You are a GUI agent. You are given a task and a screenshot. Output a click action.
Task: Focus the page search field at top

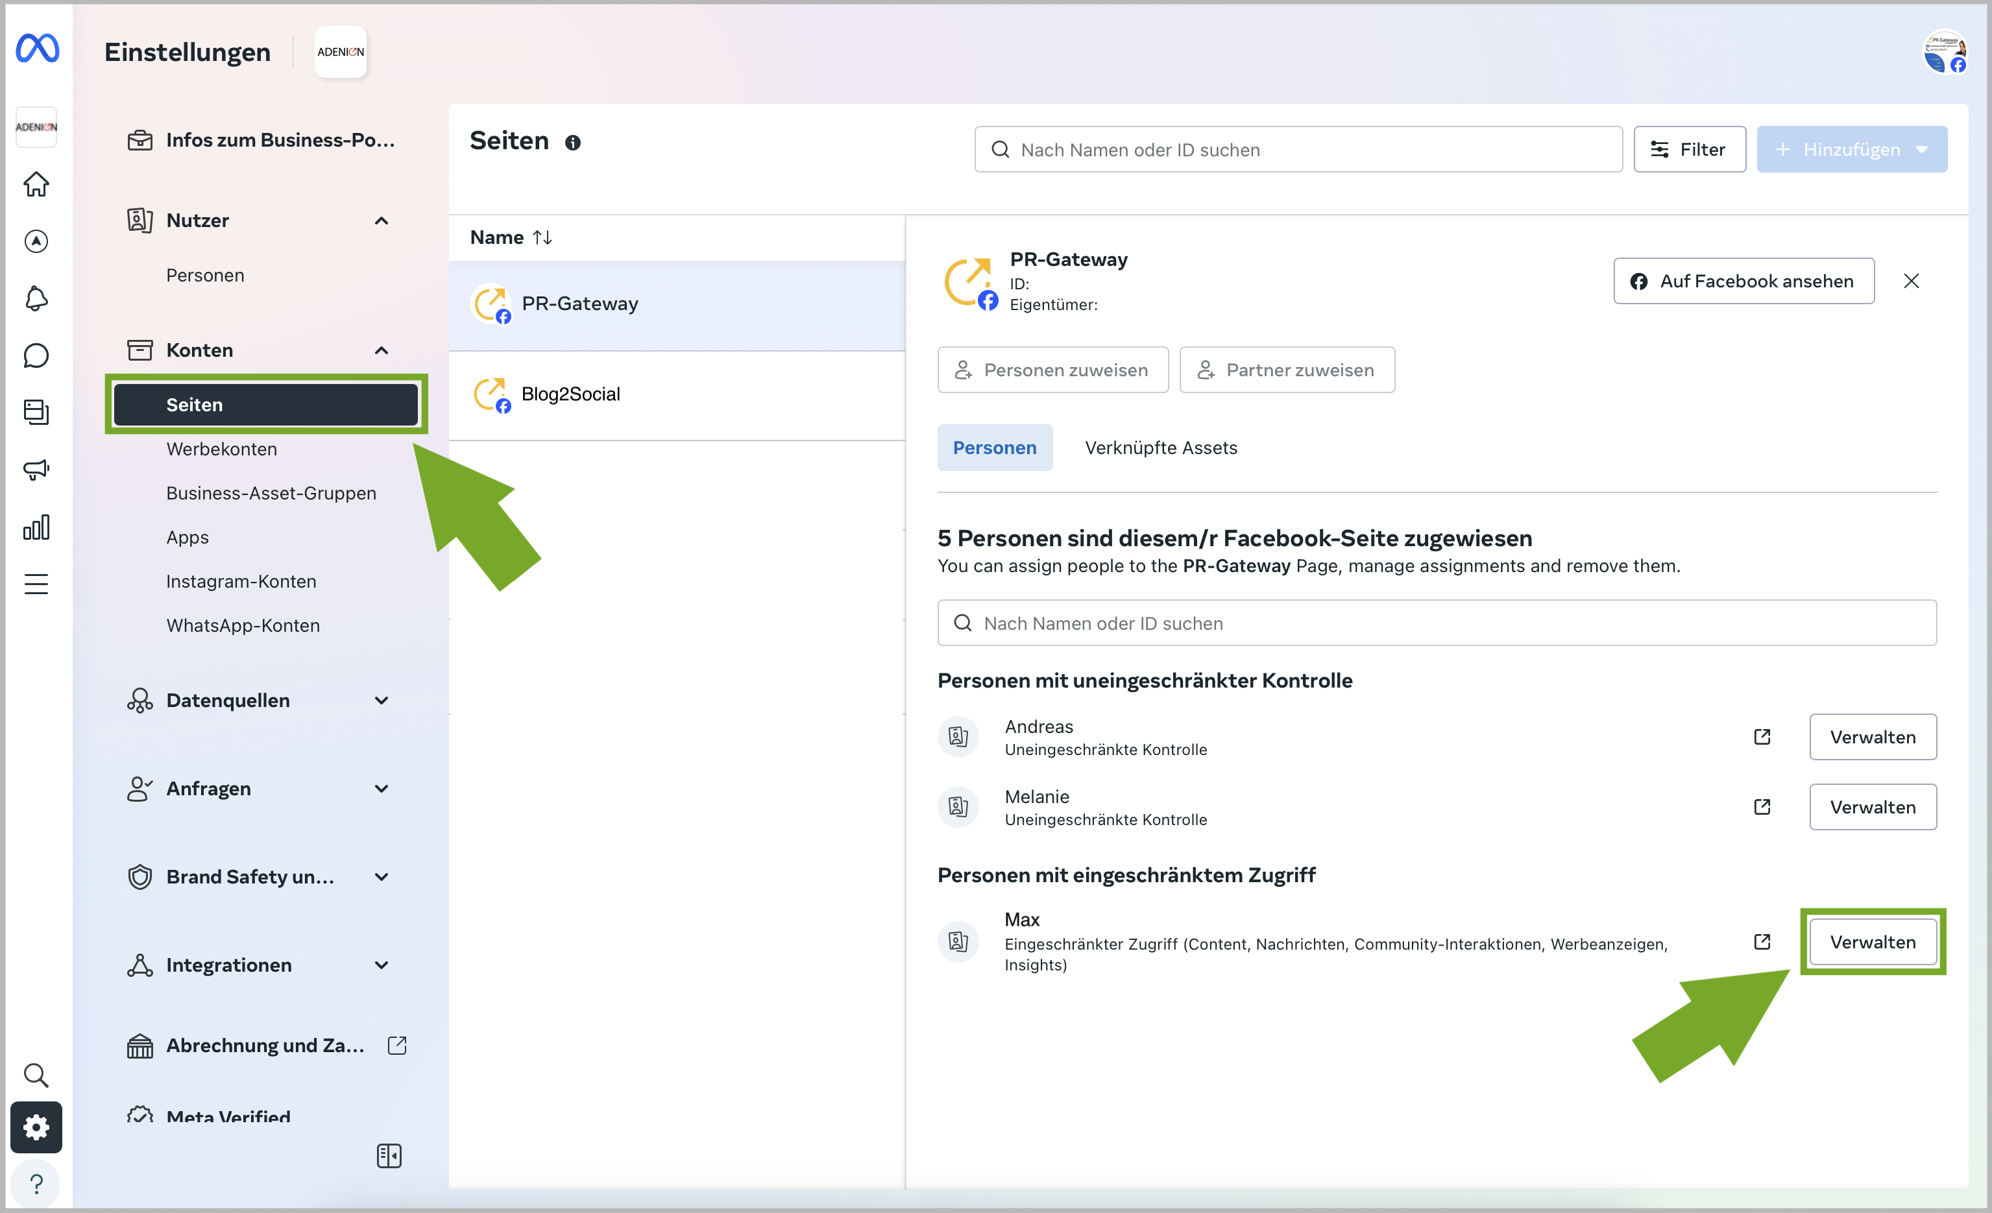pyautogui.click(x=1298, y=149)
